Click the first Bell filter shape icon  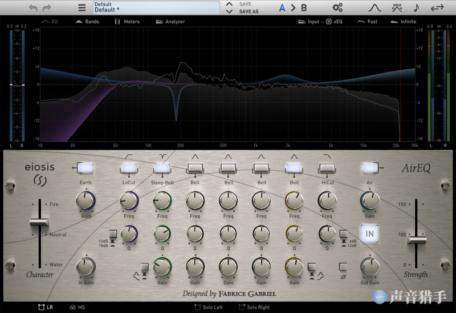click(x=195, y=157)
